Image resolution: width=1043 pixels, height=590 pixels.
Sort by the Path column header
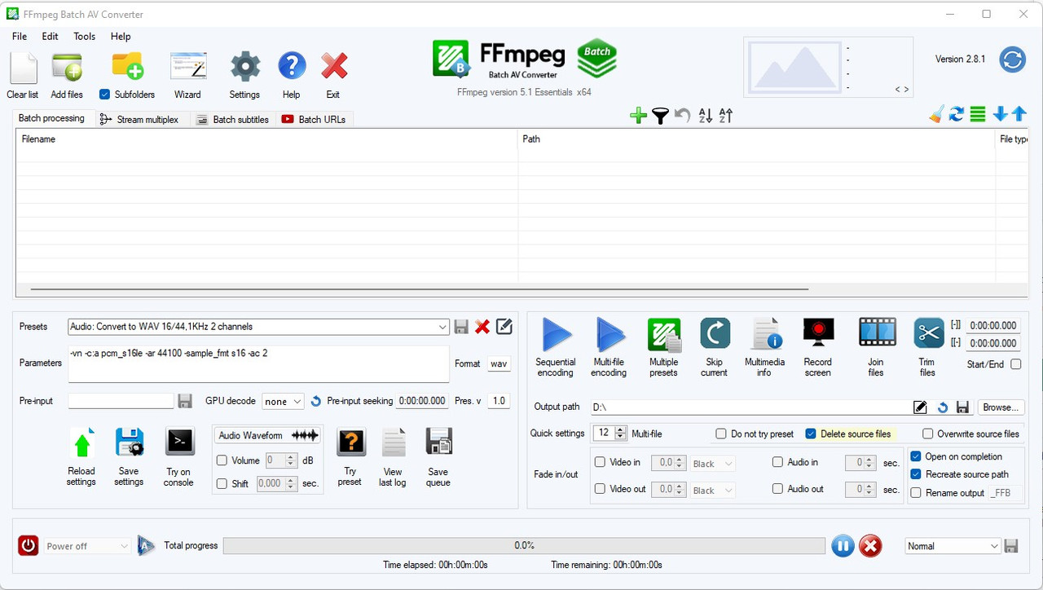pyautogui.click(x=756, y=139)
